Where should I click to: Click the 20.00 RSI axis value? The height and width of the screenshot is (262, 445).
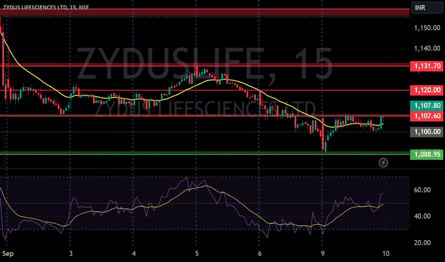tap(422, 242)
